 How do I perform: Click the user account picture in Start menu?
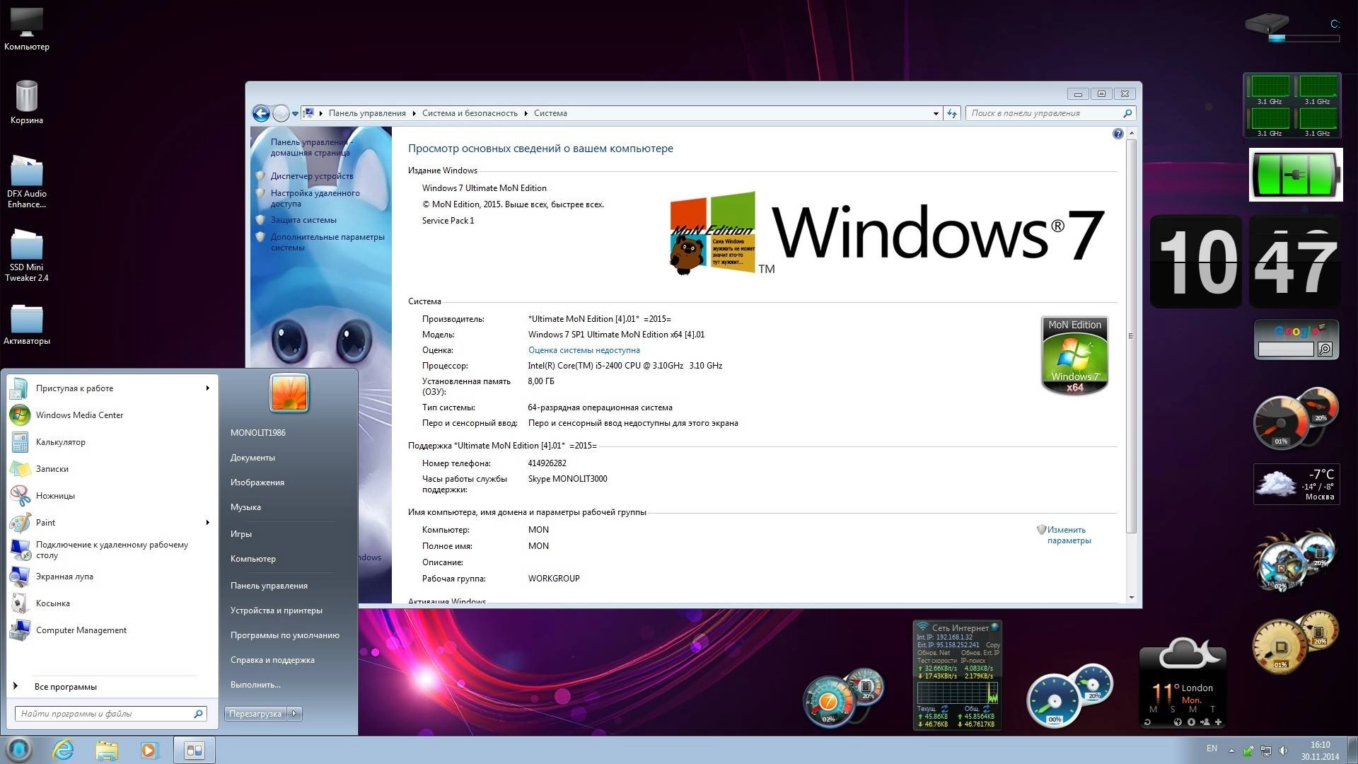[x=289, y=393]
